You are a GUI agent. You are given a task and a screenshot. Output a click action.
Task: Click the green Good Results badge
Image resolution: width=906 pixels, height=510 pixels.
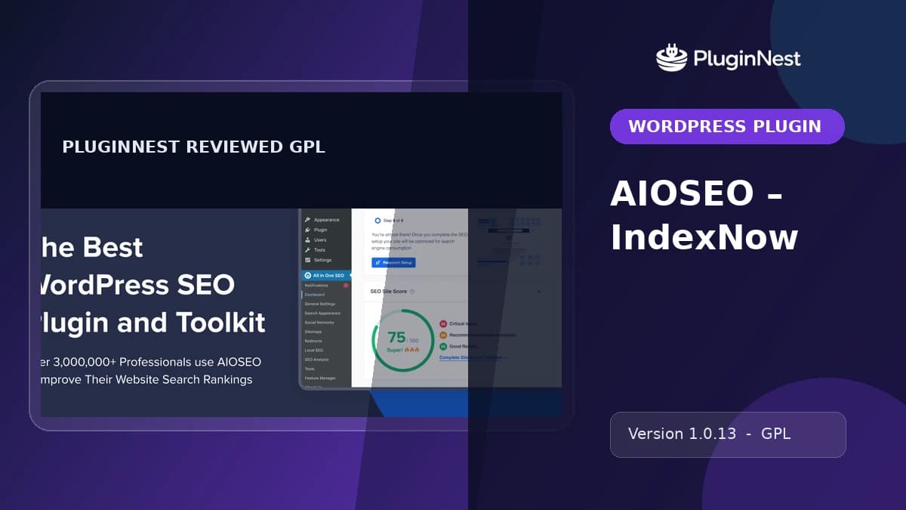pos(442,346)
